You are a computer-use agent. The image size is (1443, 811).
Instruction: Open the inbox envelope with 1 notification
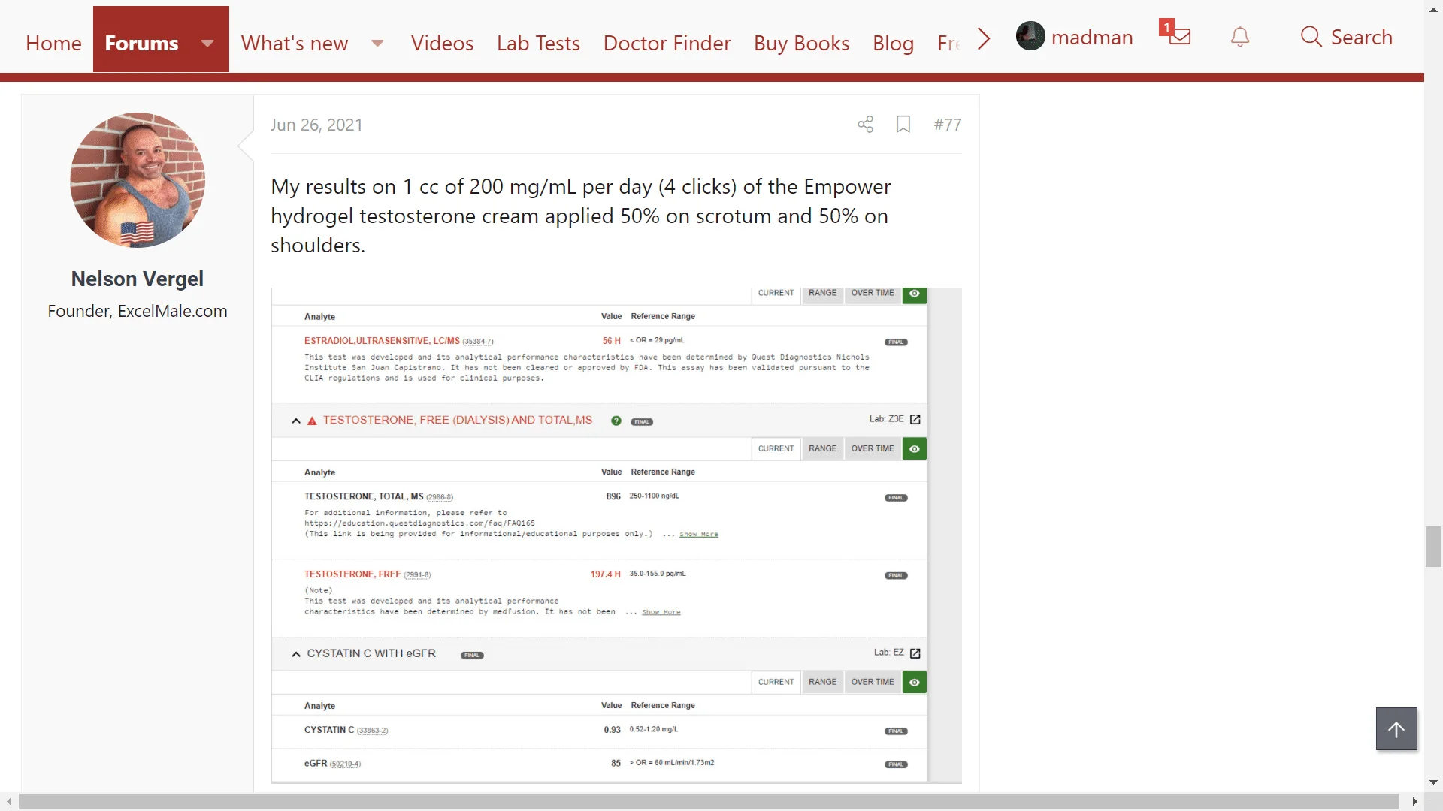(1178, 35)
